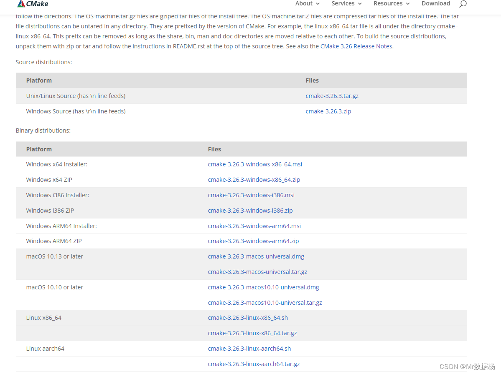Image resolution: width=501 pixels, height=374 pixels.
Task: Download cmake-3.26.3.tar.gz source archive
Action: click(332, 95)
